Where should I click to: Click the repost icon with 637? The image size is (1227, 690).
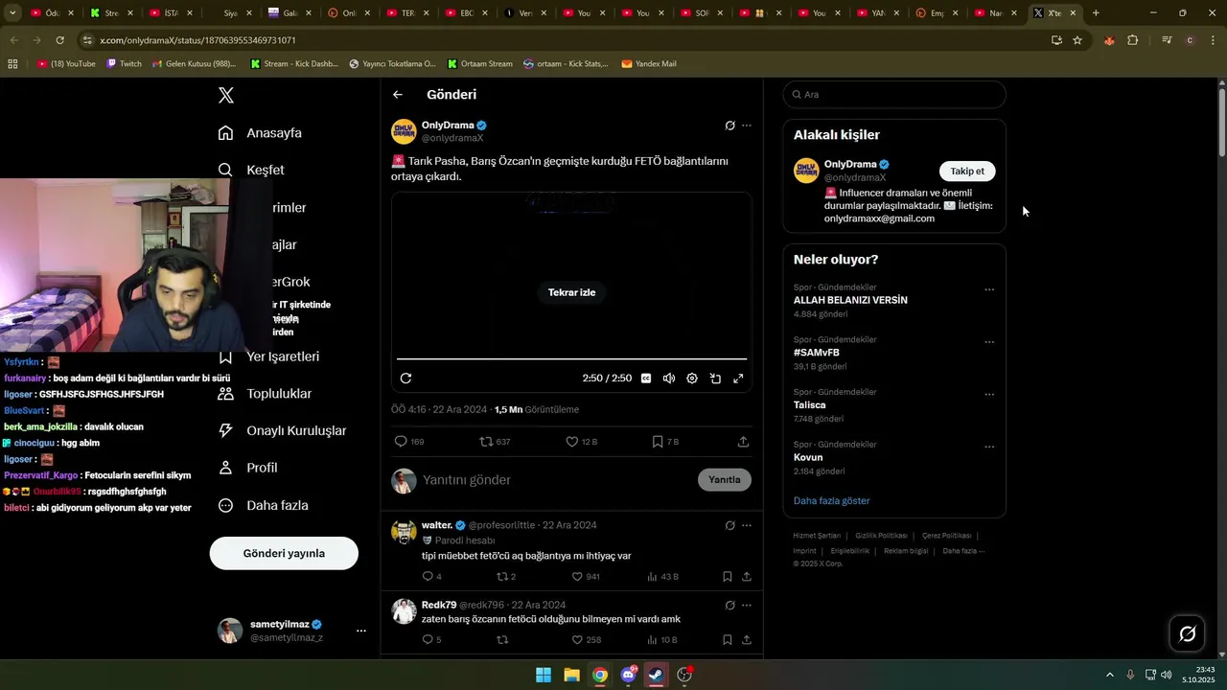[495, 442]
